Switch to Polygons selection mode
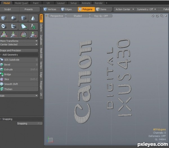The image size is (169, 148). [86, 9]
